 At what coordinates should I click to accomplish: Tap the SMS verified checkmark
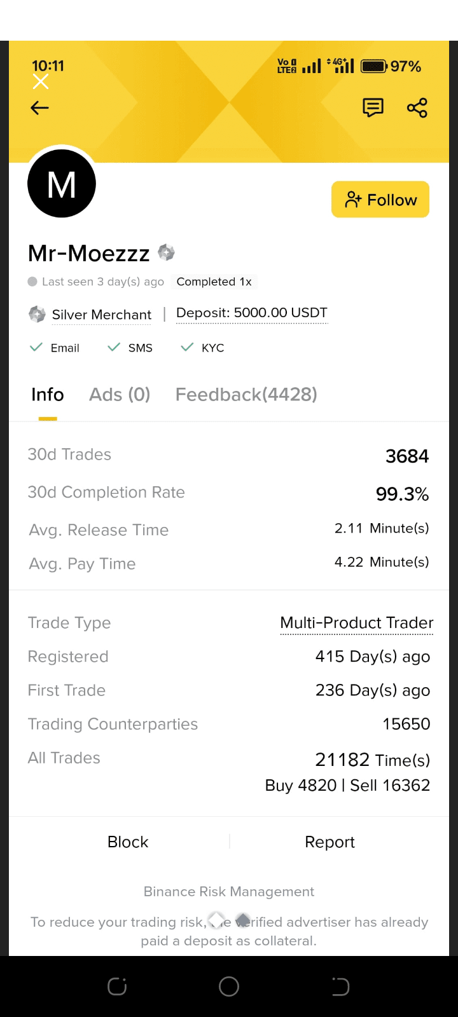point(114,347)
